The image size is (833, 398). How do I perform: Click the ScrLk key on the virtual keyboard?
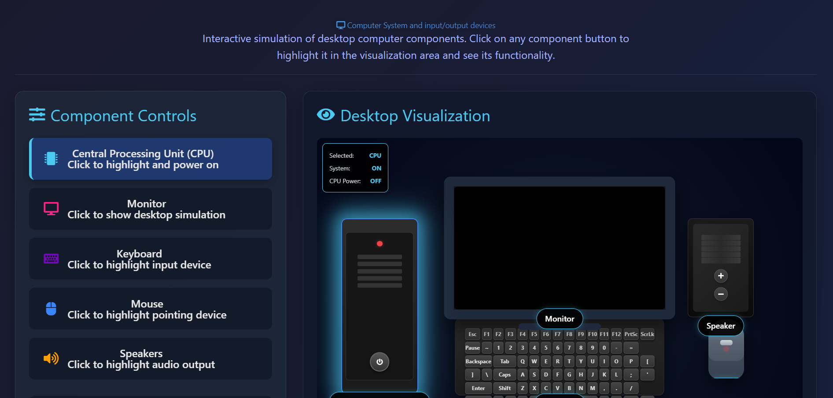click(647, 334)
